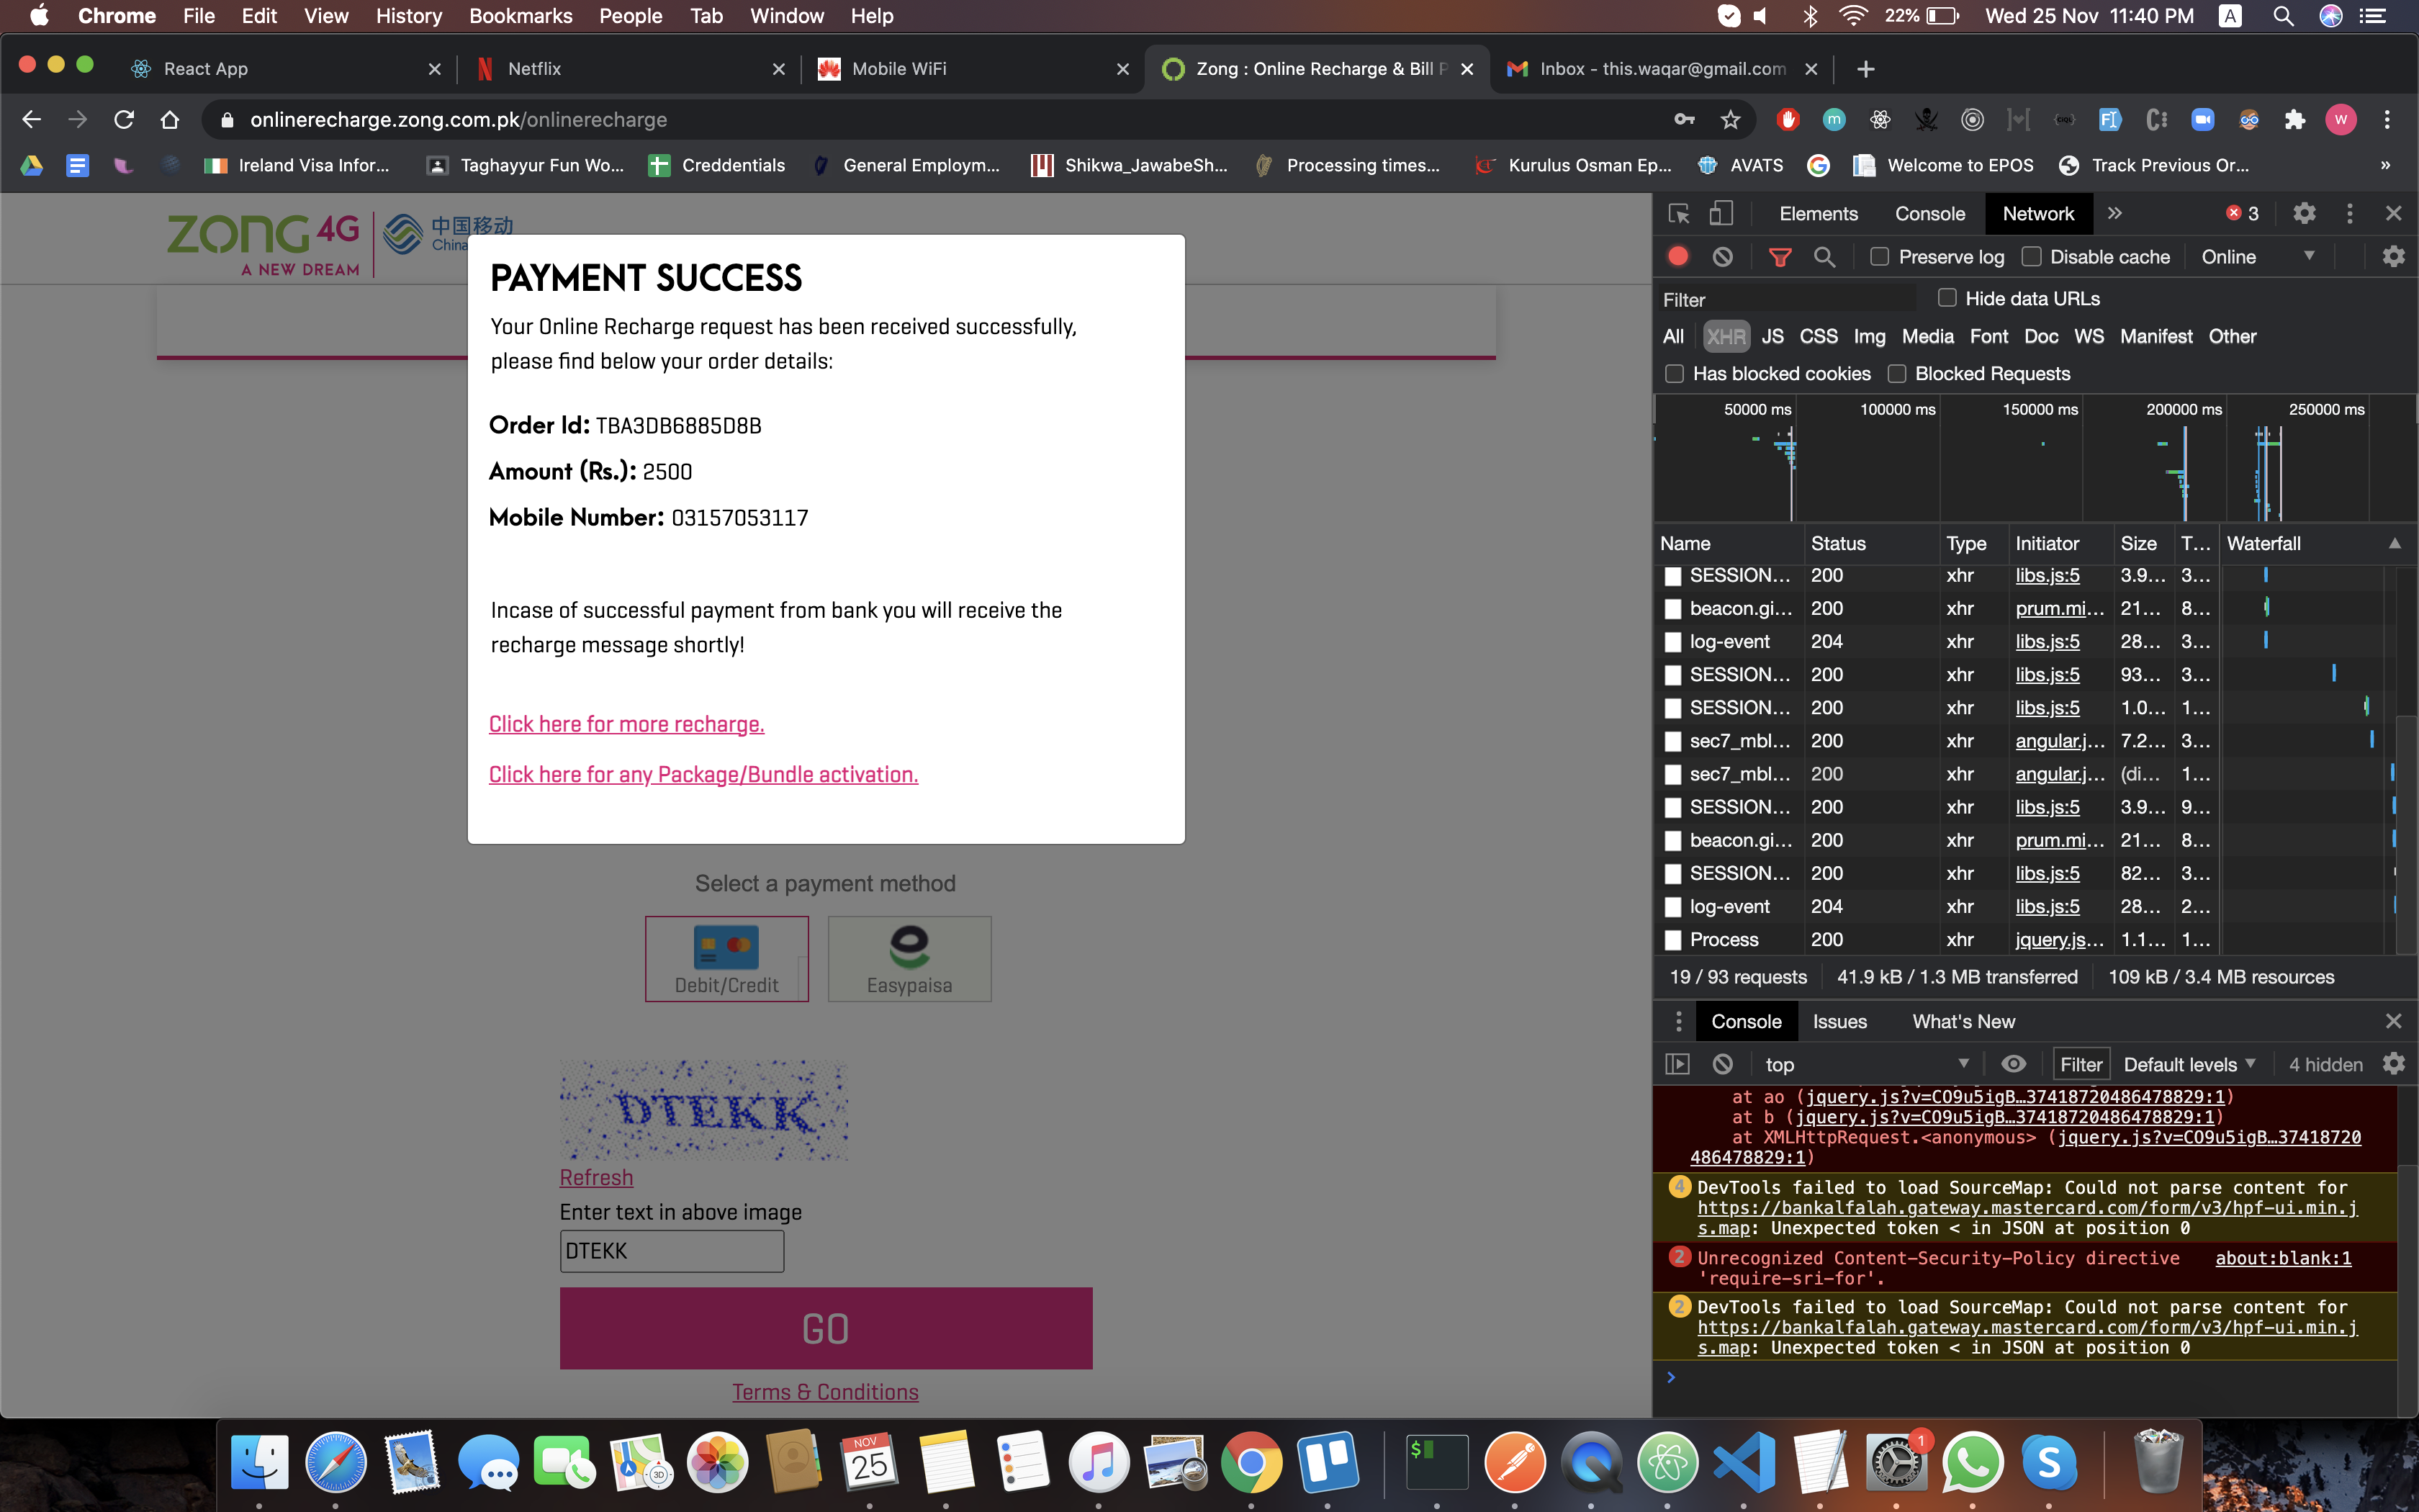Toggle the device toolbar icon in DevTools
Image resolution: width=2419 pixels, height=1512 pixels.
point(1721,213)
